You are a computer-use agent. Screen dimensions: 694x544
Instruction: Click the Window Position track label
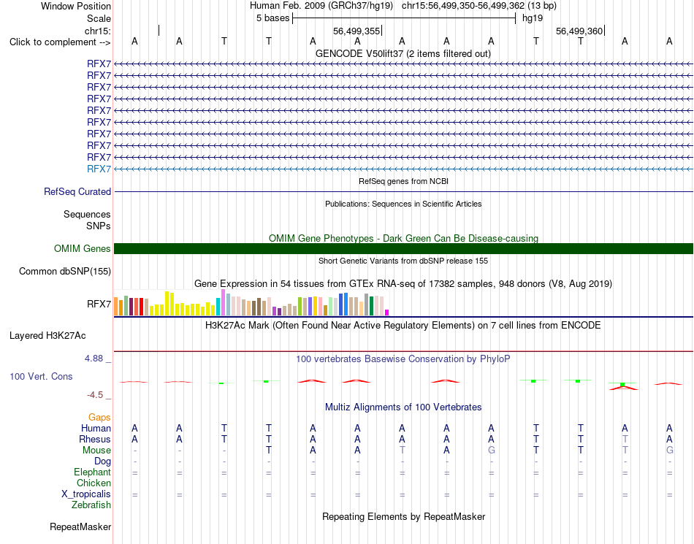click(76, 6)
